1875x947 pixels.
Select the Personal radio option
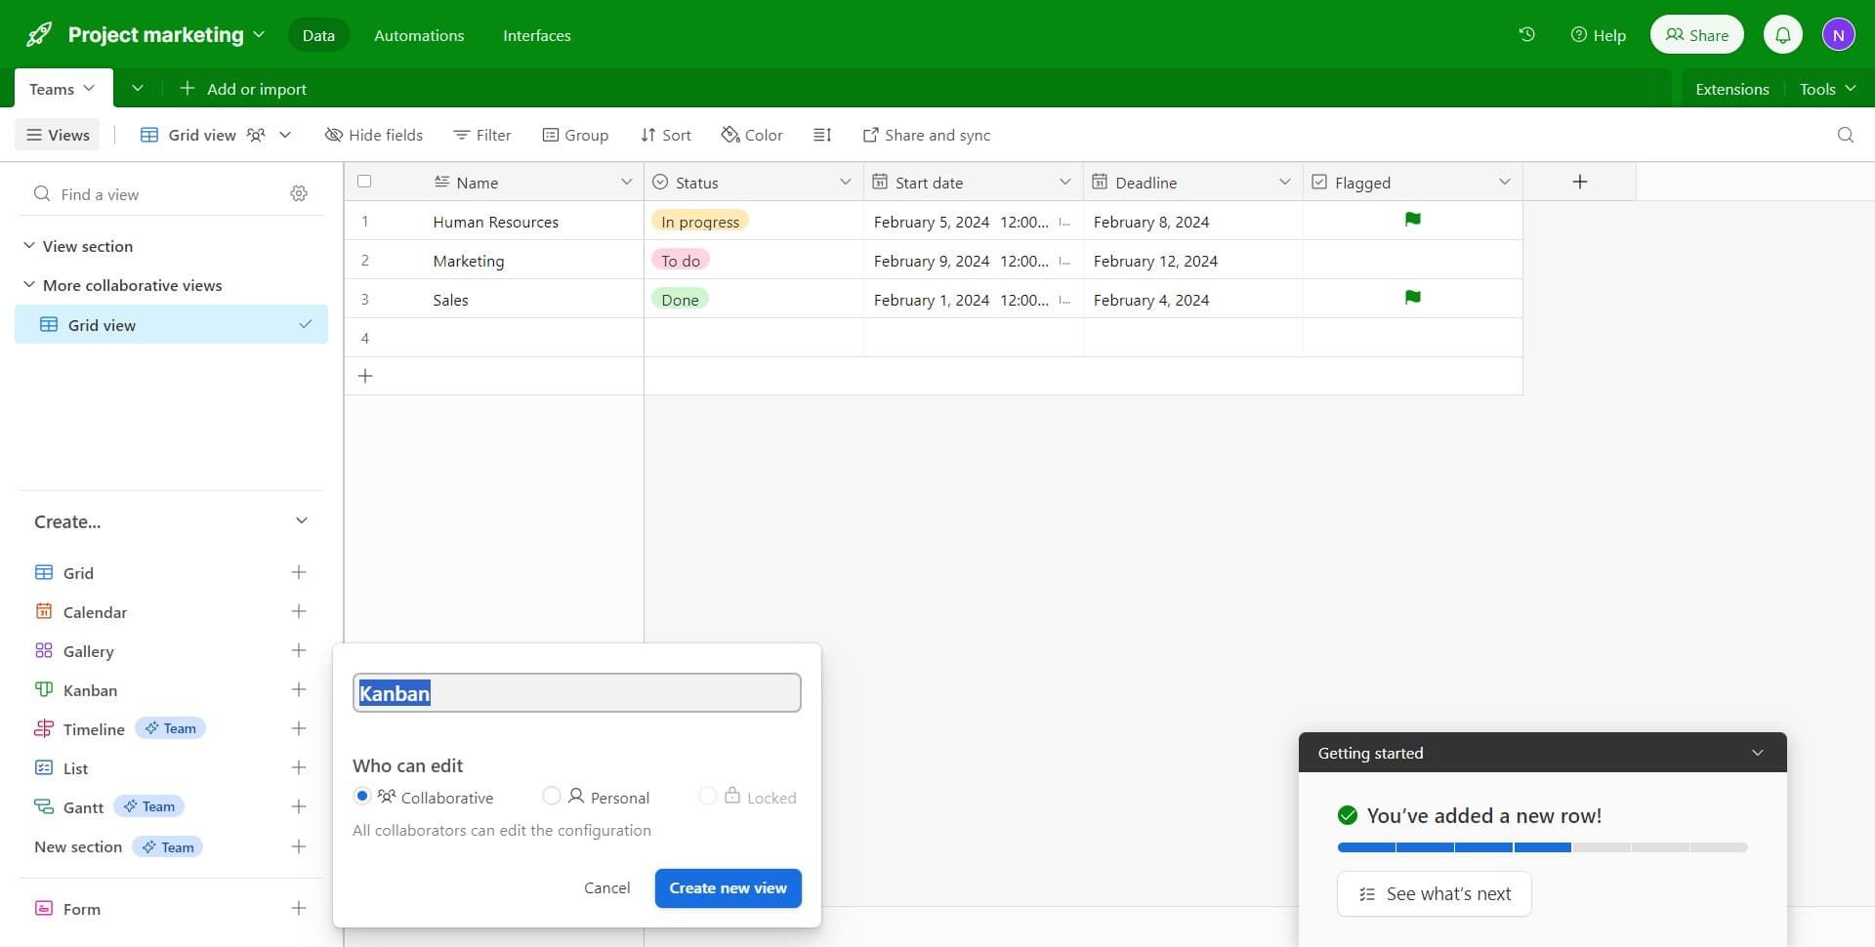pyautogui.click(x=552, y=797)
